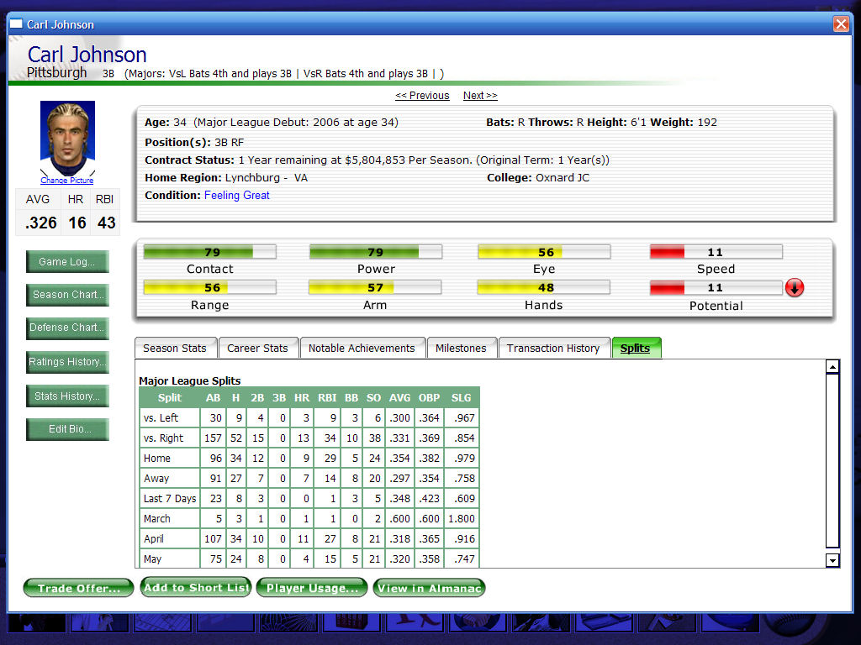Click the "AB" column header
This screenshot has height=645, width=861.
coord(213,397)
